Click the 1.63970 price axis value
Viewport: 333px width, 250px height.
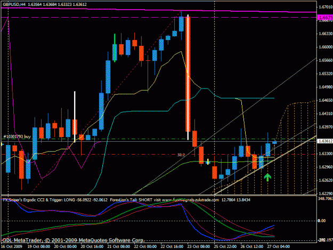pos(326,127)
